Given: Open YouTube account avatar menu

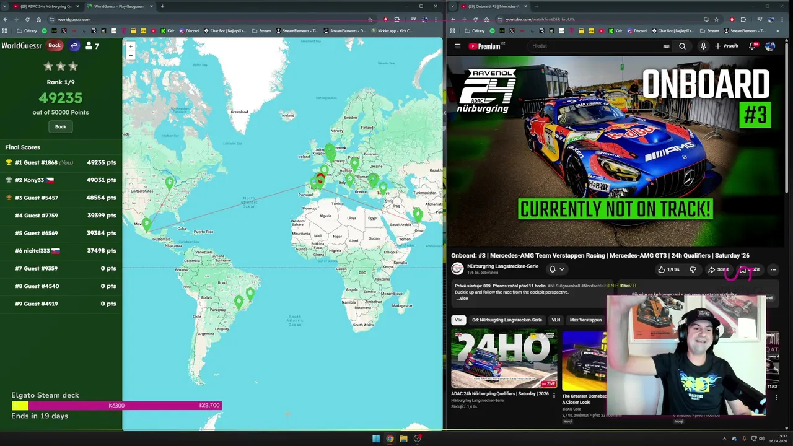Looking at the screenshot, I should click(769, 46).
